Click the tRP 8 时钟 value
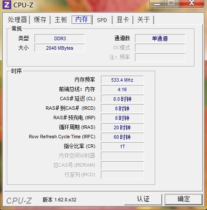Image resolution: width=207 pixels, height=210 pixels. 122,118
